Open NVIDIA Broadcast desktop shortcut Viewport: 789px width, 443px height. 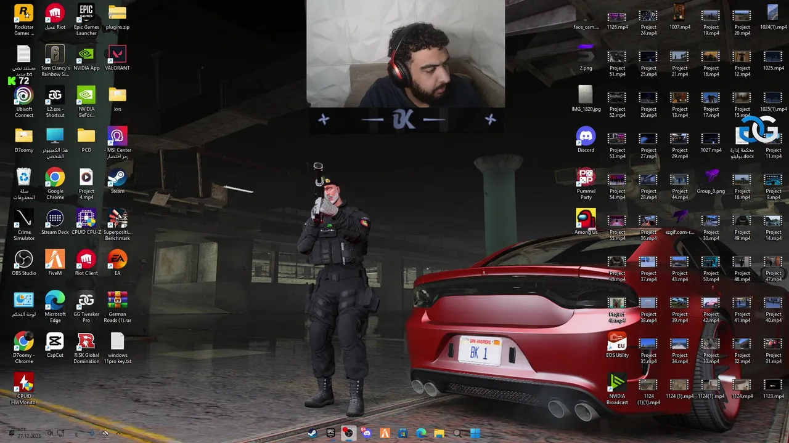[x=617, y=389]
